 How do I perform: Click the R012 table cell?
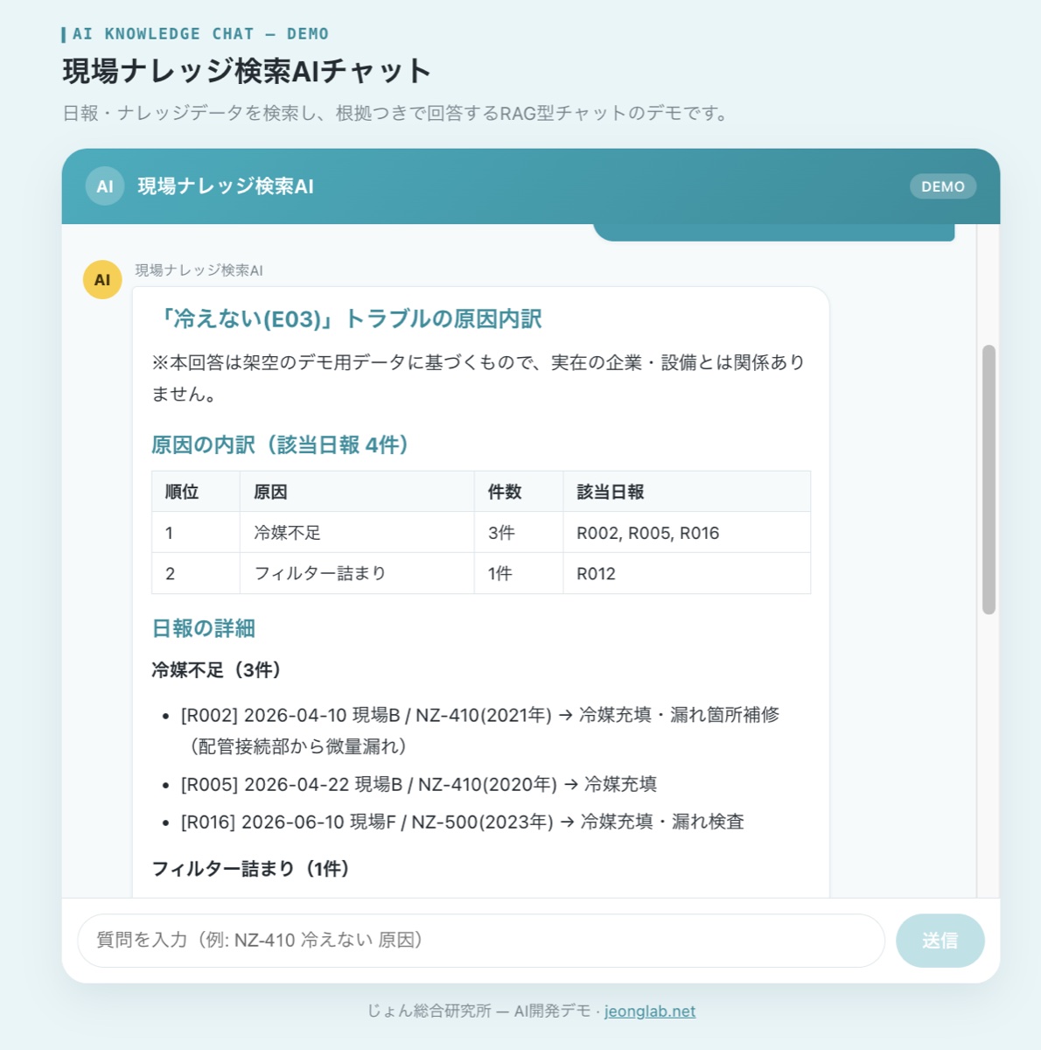click(x=687, y=574)
